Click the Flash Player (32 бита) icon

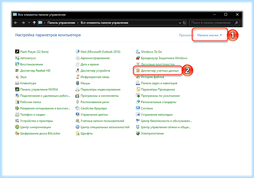(x=17, y=52)
